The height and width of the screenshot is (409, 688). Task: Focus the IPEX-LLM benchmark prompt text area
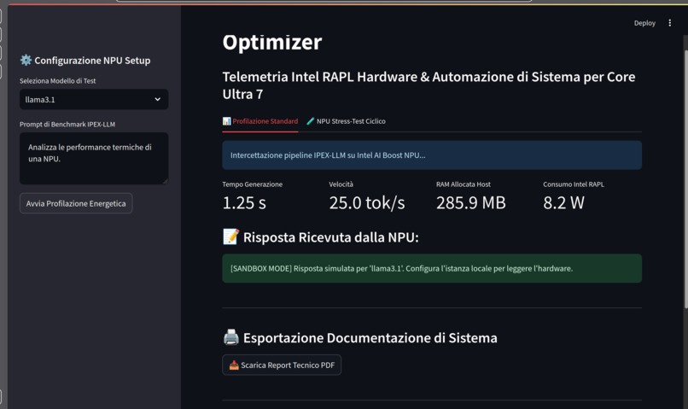point(93,158)
